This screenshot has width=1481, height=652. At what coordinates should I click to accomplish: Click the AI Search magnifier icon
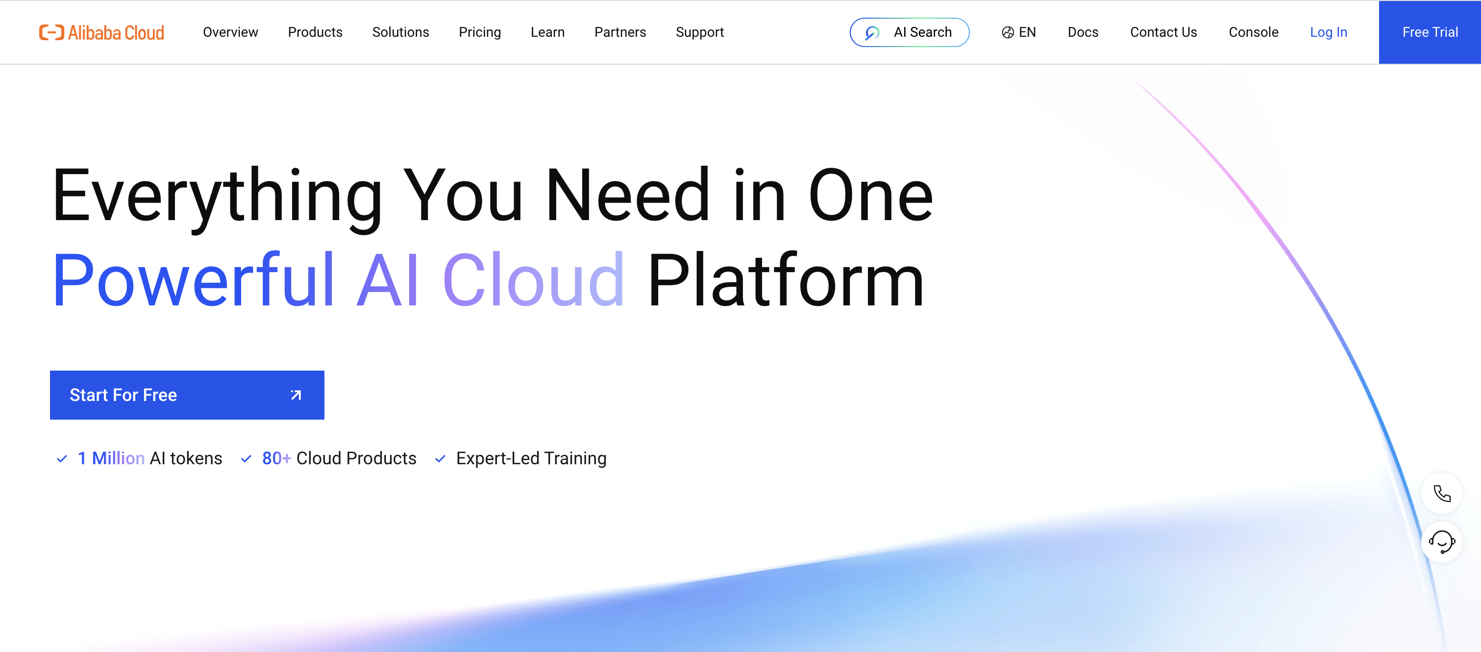point(871,33)
